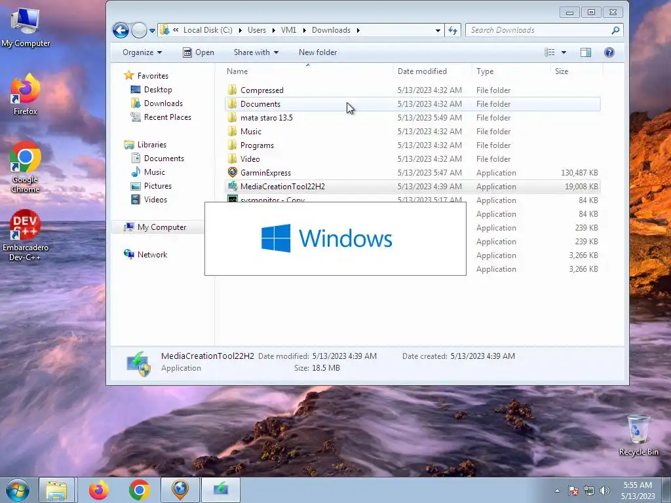Screen dimensions: 671x503
Task: Open Embarcadero Dev-C++ desktop shortcut
Action: [x=26, y=235]
